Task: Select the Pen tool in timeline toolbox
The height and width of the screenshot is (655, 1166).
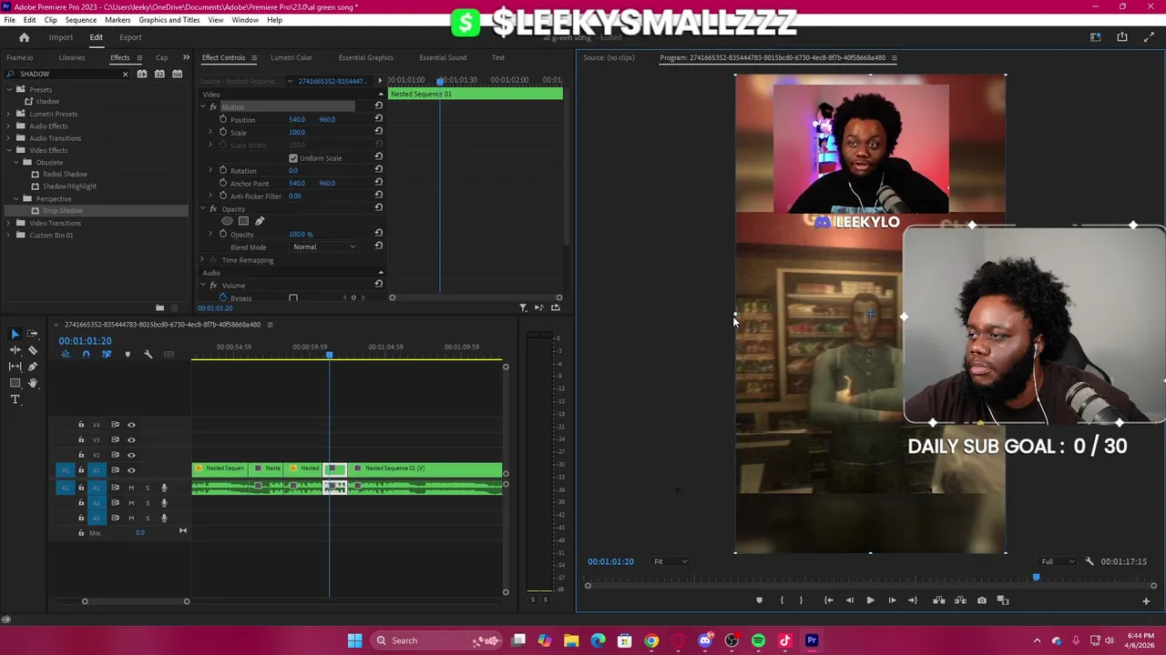Action: [x=33, y=367]
